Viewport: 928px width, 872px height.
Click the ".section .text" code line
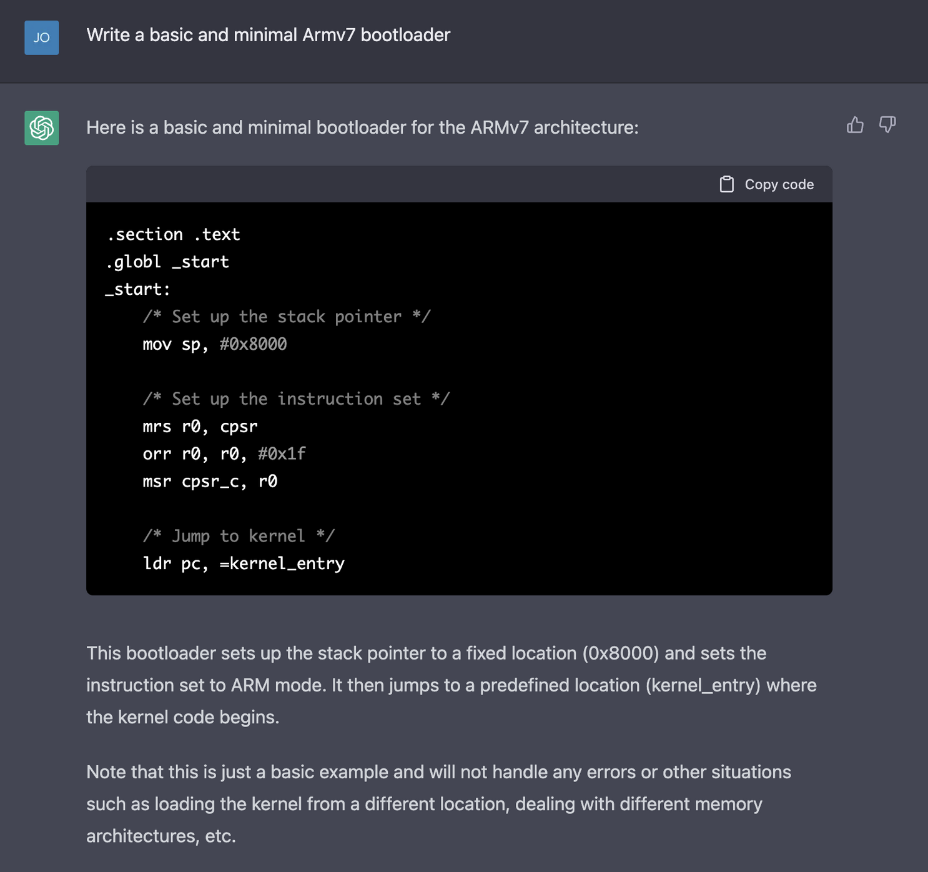pos(173,234)
